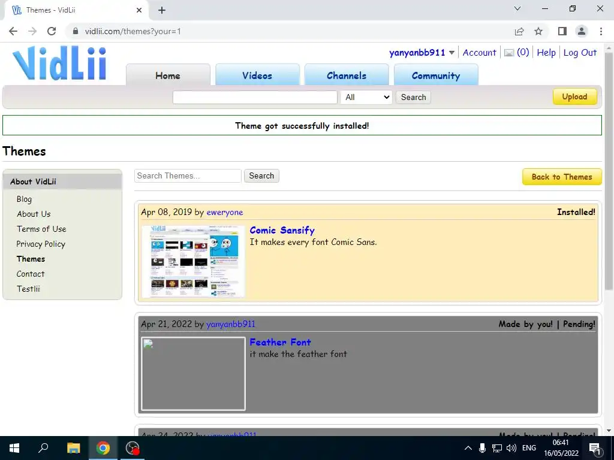Open eweryone author link
614x460 pixels.
(225, 213)
